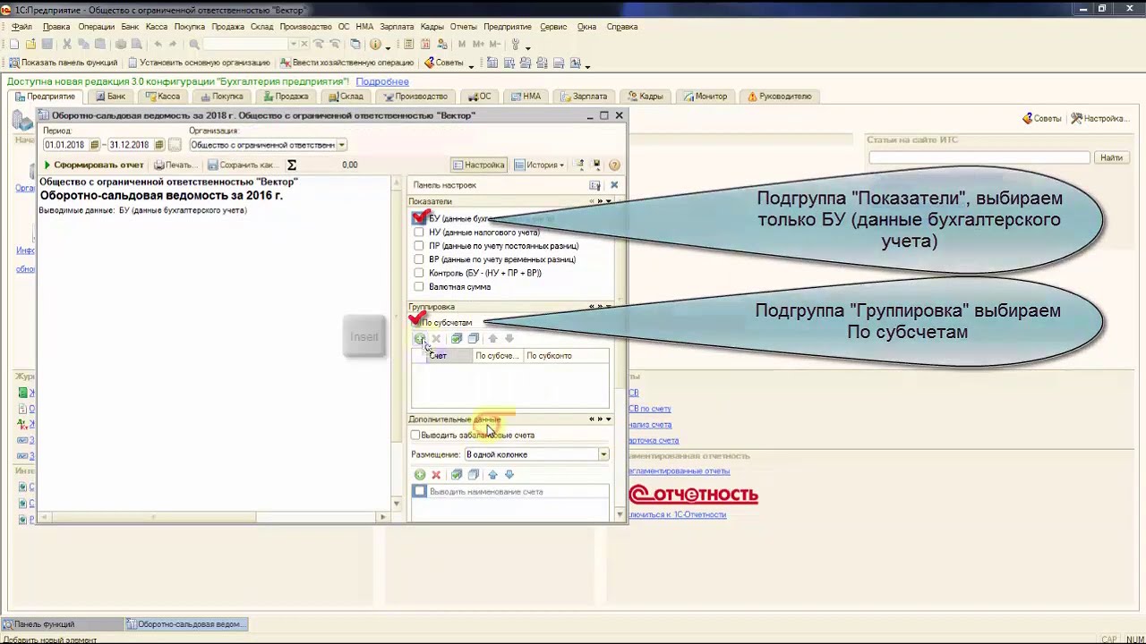
Task: Move additional data row up
Action: point(492,475)
